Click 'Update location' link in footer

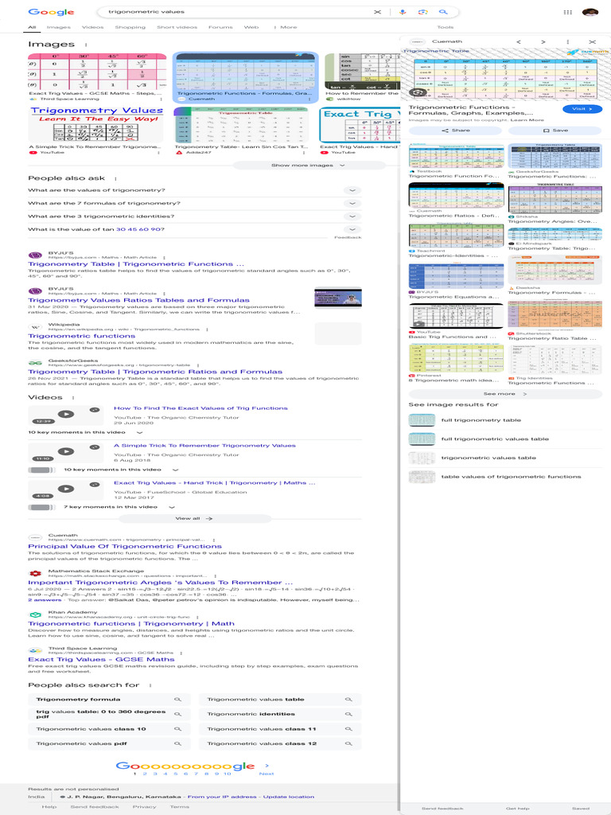pyautogui.click(x=288, y=797)
